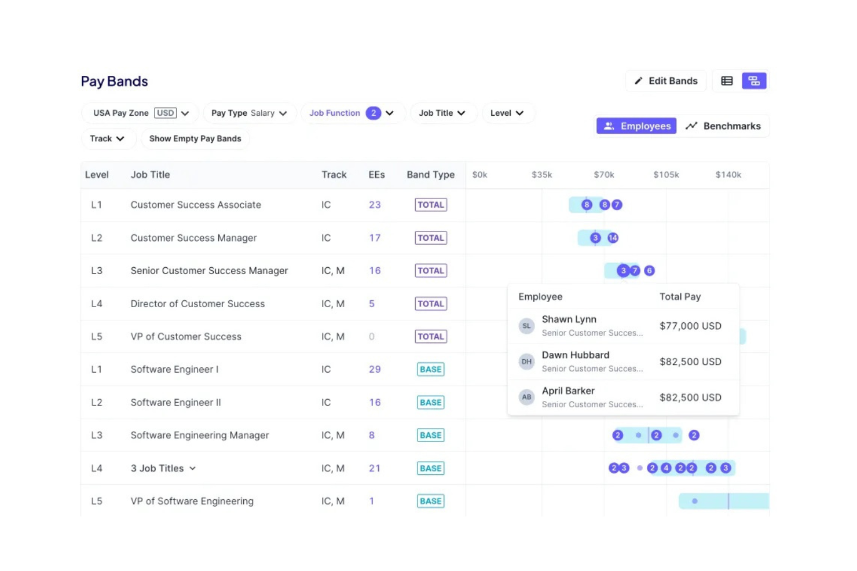Select the band chart view icon
857x571 pixels.
[754, 81]
